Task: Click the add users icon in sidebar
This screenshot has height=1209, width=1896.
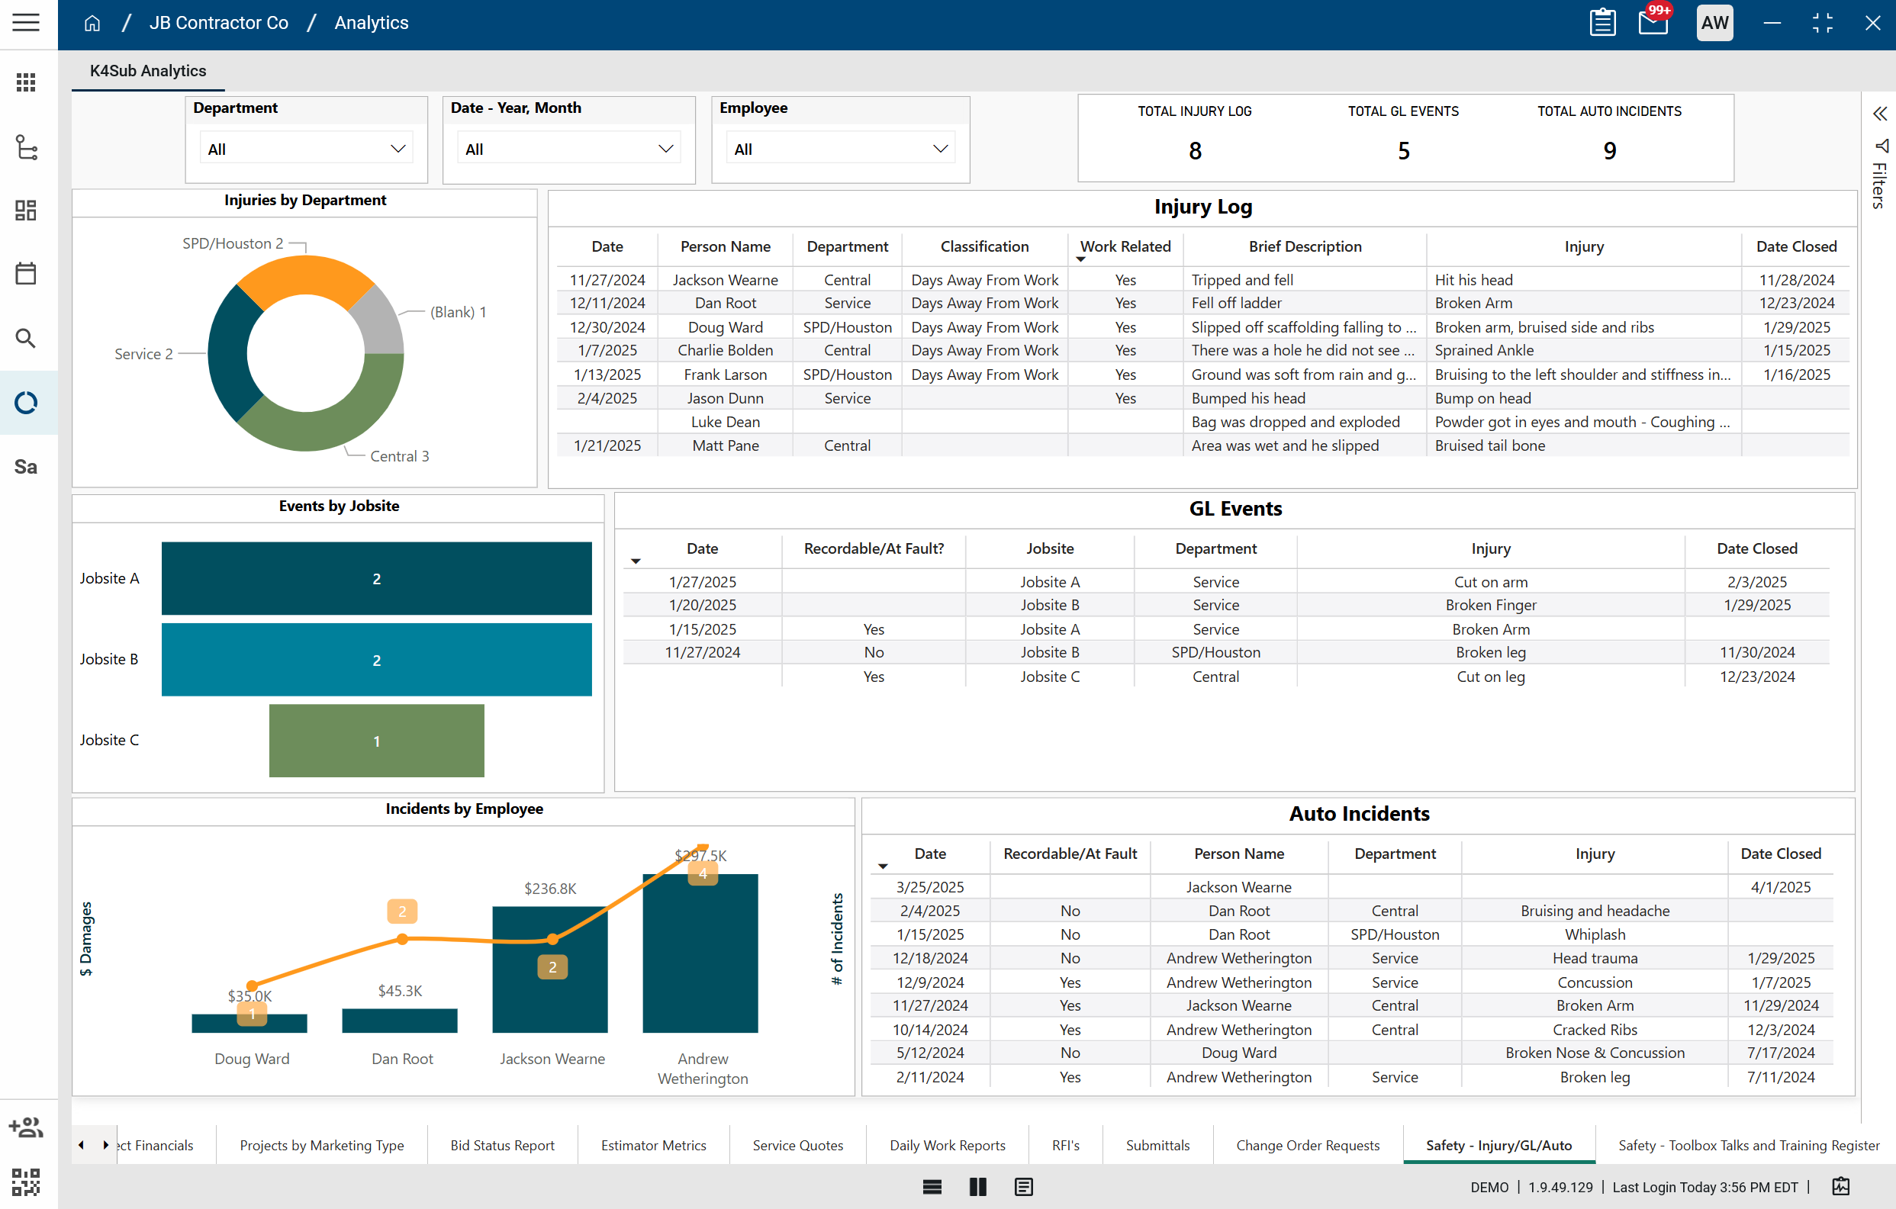Action: click(25, 1127)
